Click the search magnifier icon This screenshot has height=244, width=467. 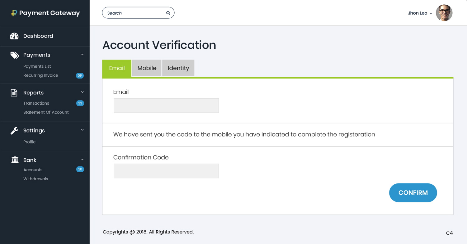point(168,13)
